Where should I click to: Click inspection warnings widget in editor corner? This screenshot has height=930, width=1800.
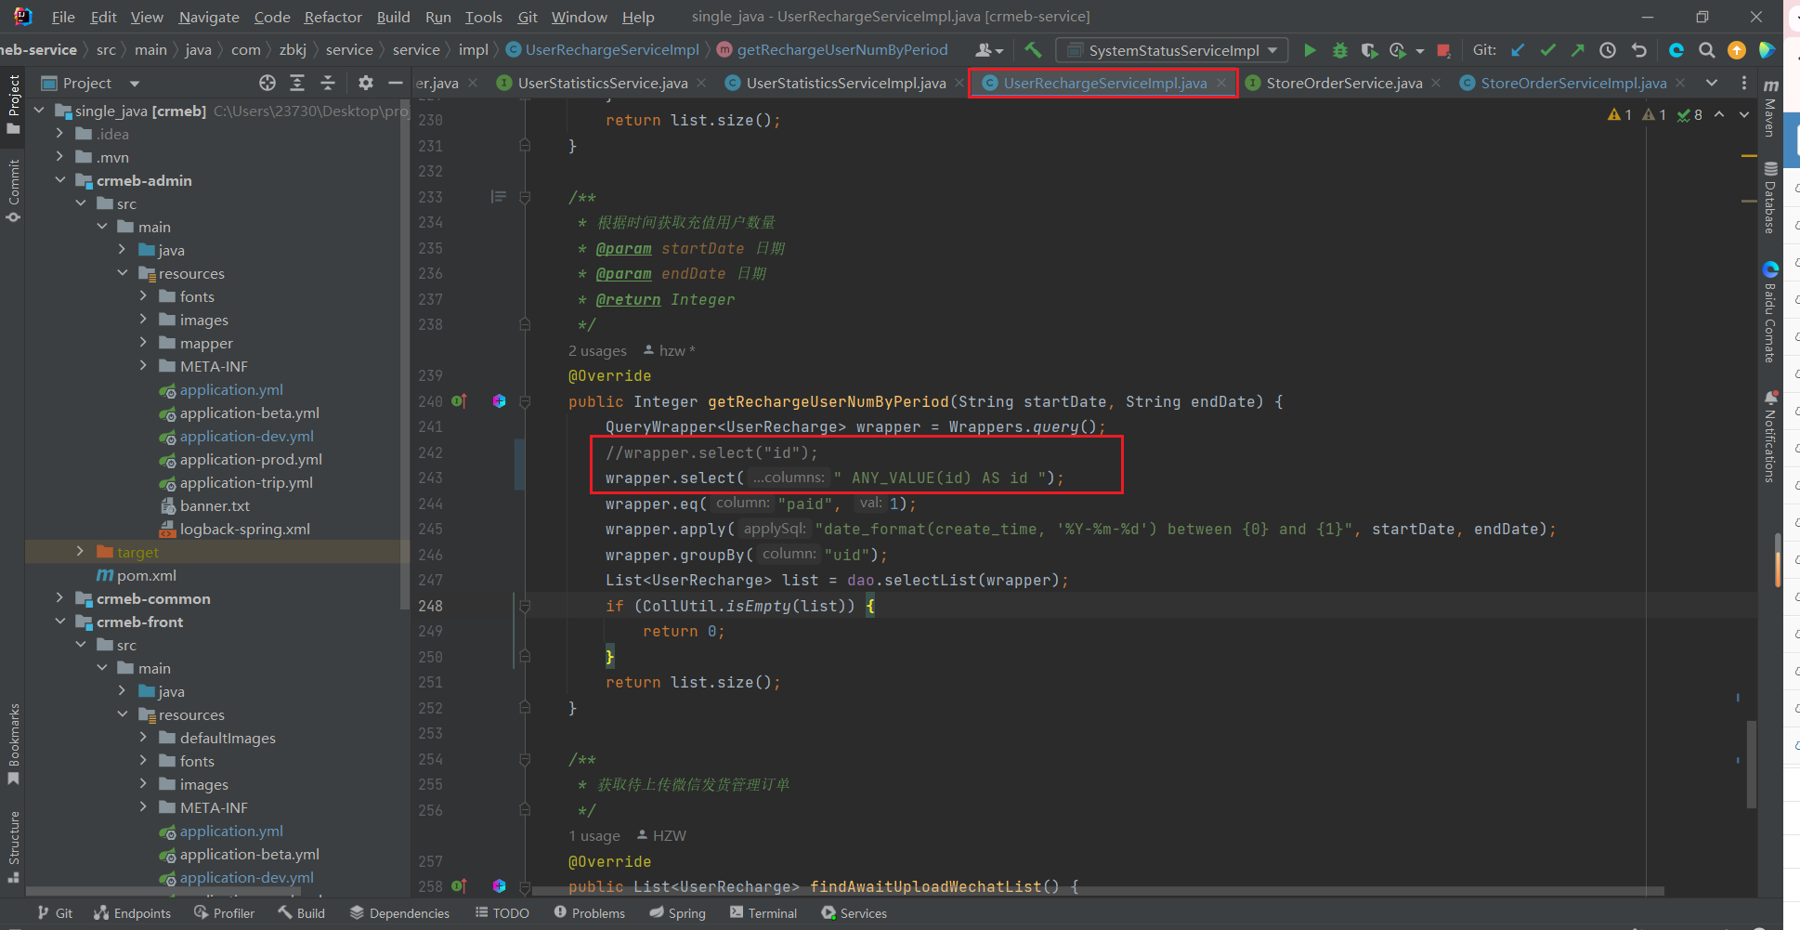tap(1655, 114)
